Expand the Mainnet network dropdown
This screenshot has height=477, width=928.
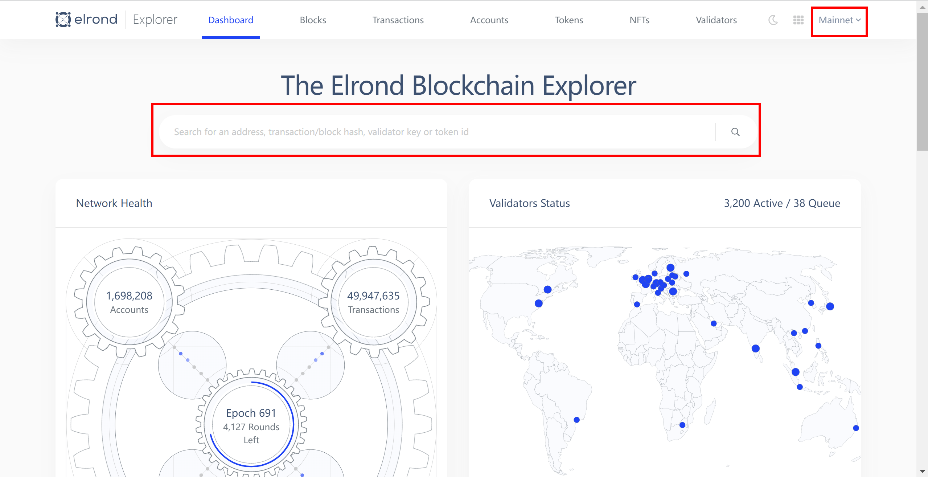[x=839, y=20]
